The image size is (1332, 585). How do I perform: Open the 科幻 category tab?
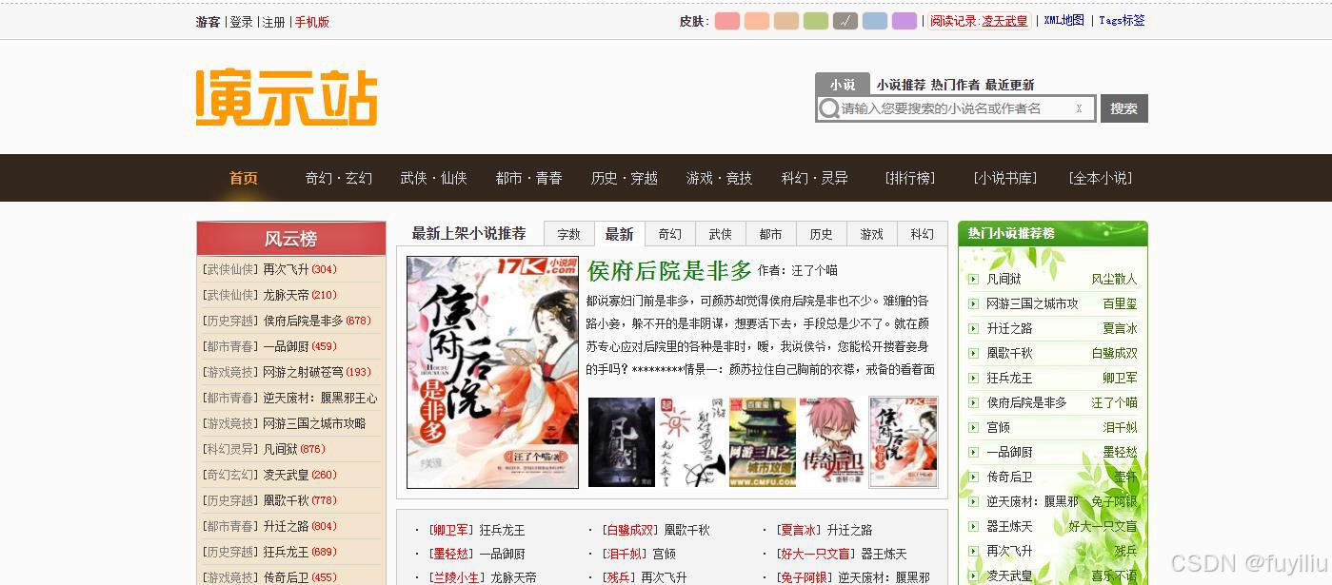point(921,233)
